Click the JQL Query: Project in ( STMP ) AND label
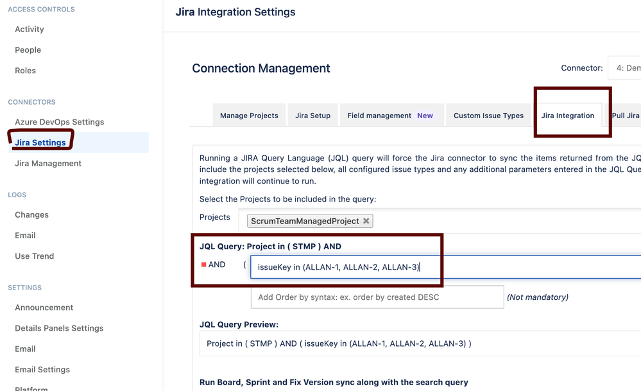Viewport: 641px width, 391px height. [270, 246]
